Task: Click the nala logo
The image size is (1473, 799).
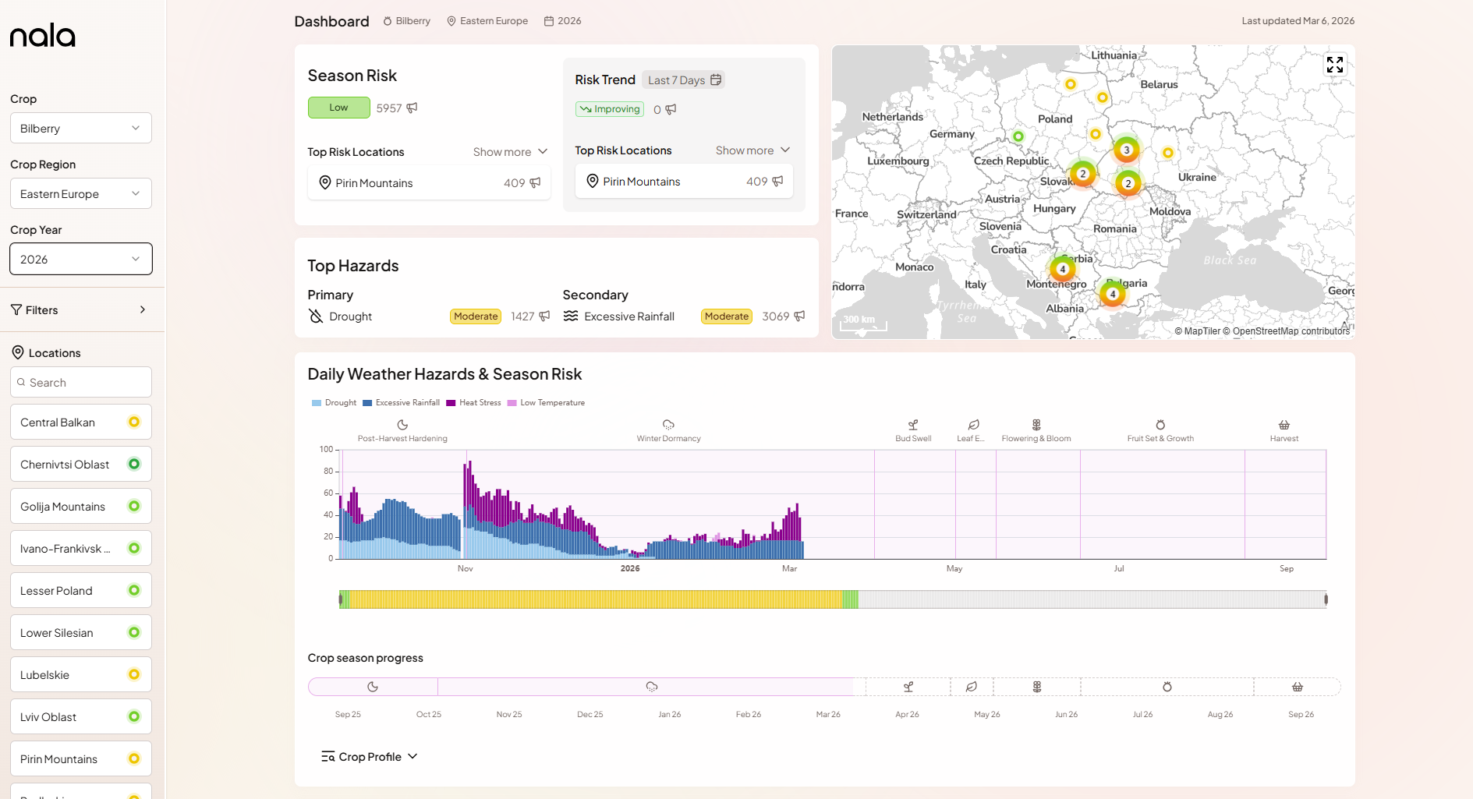Action: pyautogui.click(x=43, y=35)
